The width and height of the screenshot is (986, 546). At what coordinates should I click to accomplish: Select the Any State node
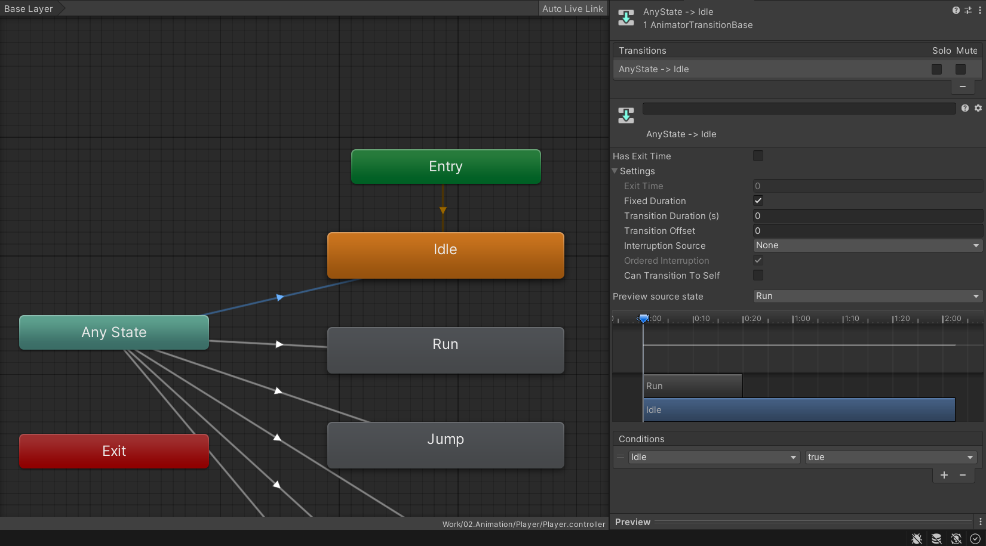point(114,332)
